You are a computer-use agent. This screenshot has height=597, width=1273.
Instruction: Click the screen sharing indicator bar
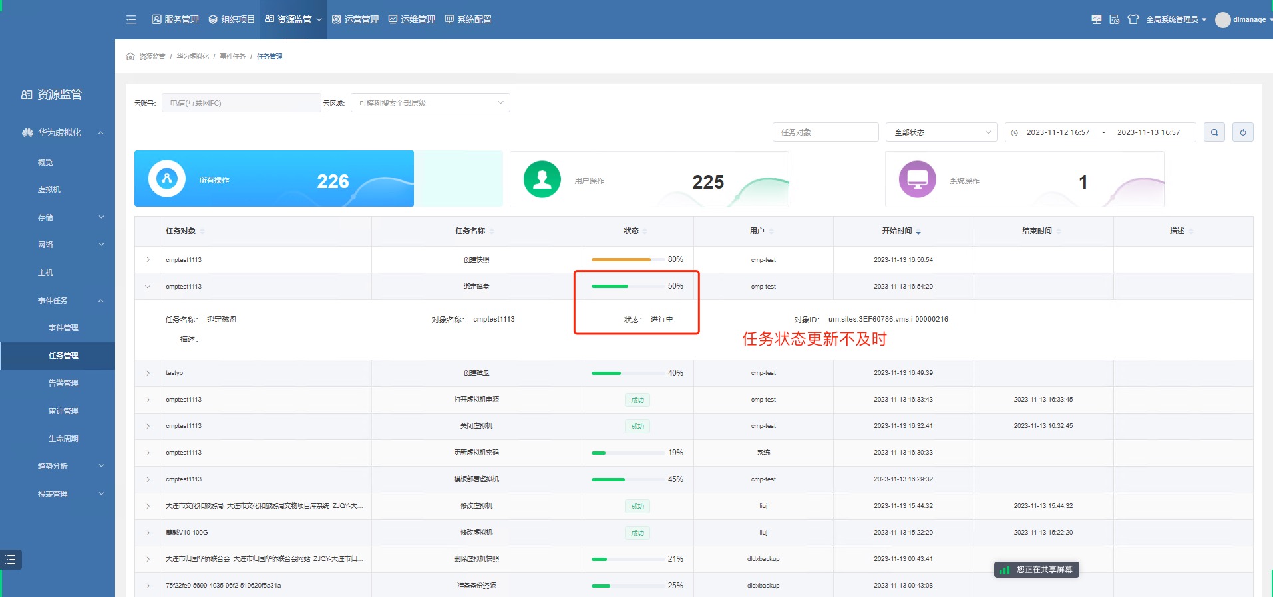pyautogui.click(x=1037, y=570)
